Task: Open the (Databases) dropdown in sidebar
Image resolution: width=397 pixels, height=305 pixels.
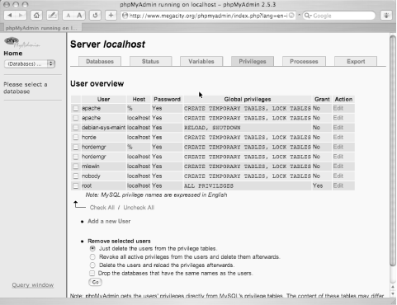Action: (x=30, y=63)
